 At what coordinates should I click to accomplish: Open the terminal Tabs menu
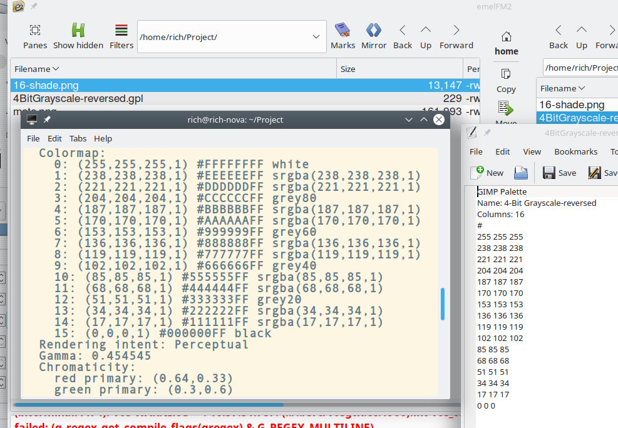pos(78,138)
